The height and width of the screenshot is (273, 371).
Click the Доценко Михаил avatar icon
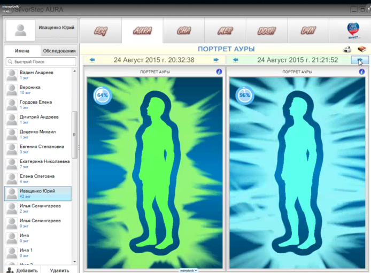tap(12, 134)
